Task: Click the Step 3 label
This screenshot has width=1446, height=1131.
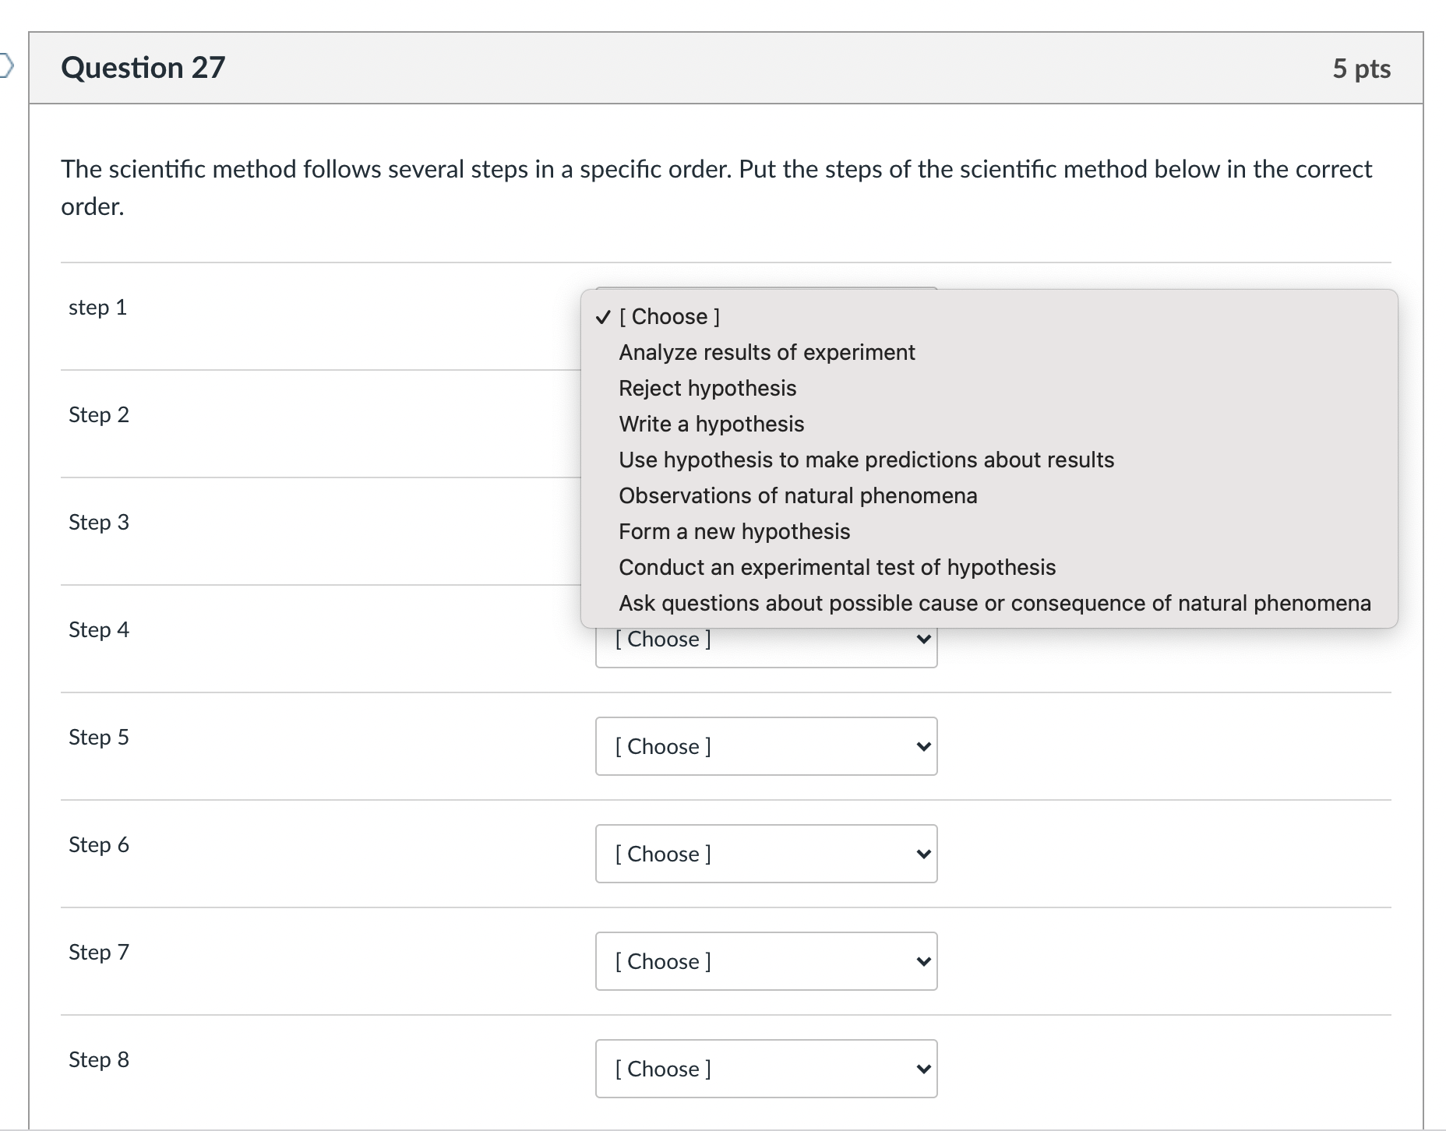Action: (x=98, y=522)
